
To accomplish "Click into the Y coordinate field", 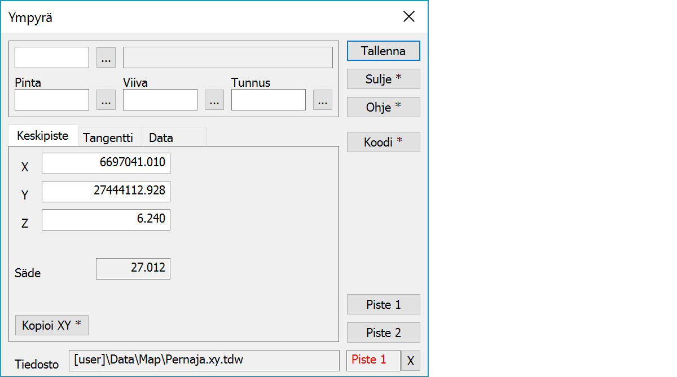I will pos(106,192).
